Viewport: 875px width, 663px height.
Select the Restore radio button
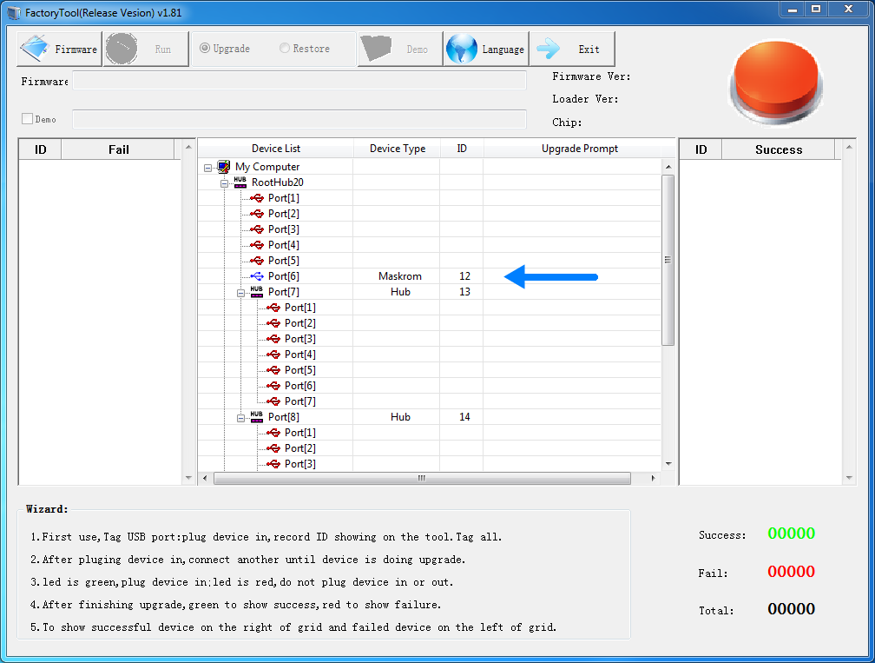pyautogui.click(x=285, y=49)
